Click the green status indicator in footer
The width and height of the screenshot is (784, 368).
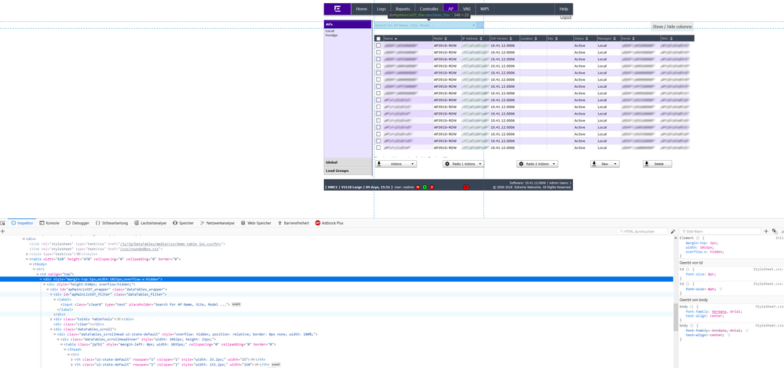[x=425, y=187]
